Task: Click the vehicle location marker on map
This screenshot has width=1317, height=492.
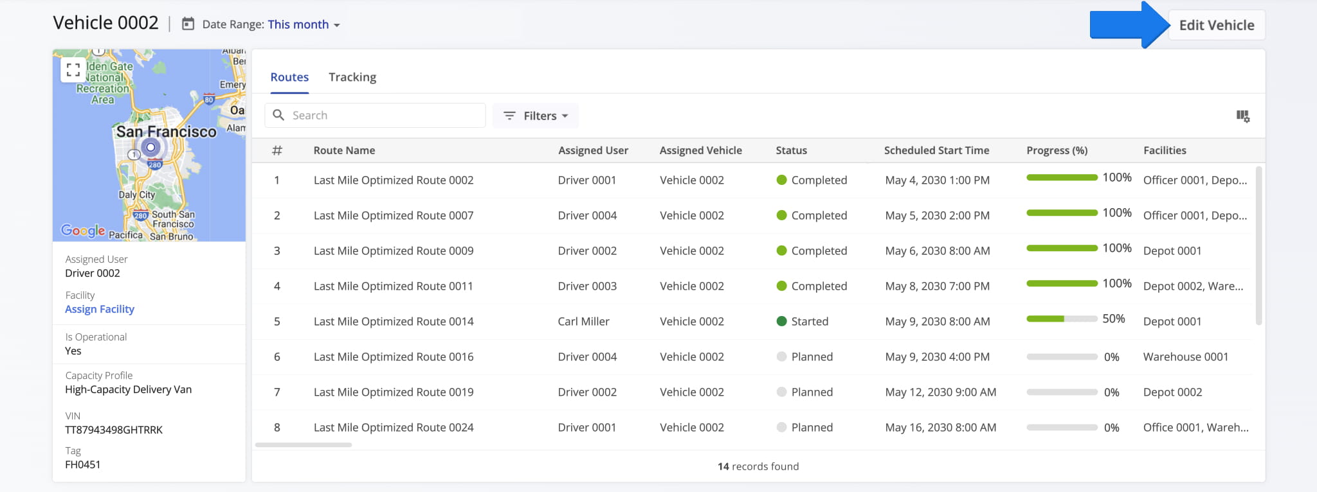Action: click(x=150, y=148)
